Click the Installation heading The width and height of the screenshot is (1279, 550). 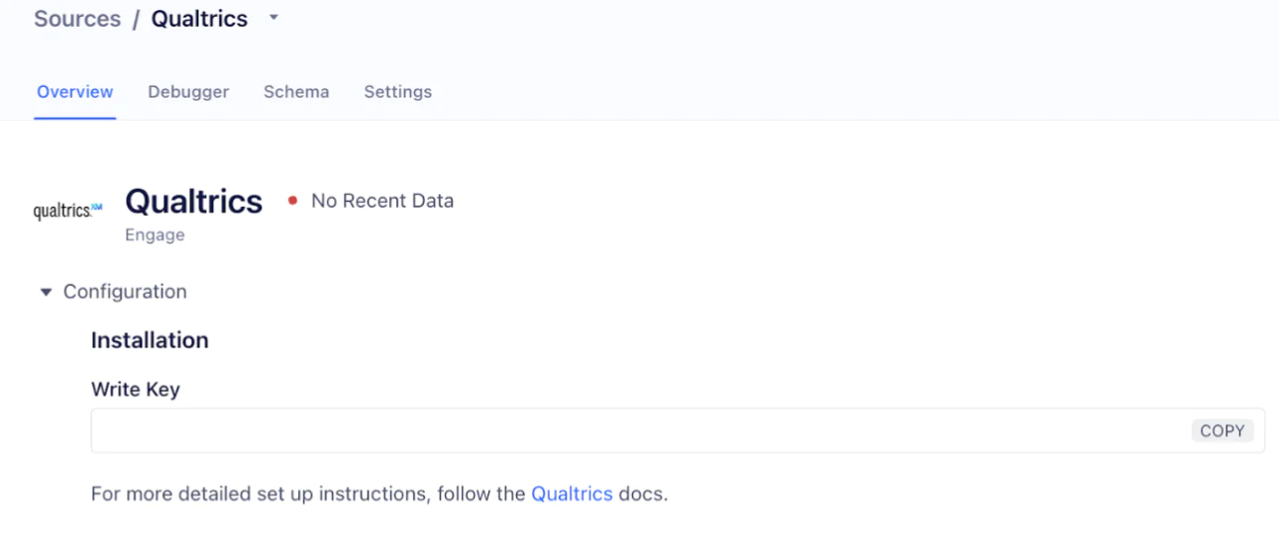tap(150, 340)
